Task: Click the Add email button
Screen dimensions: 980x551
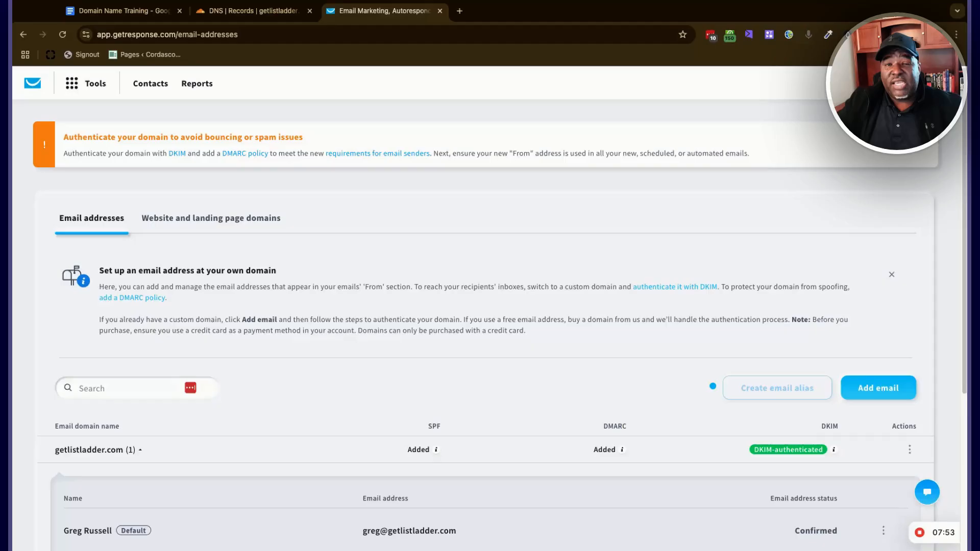Action: pyautogui.click(x=878, y=388)
